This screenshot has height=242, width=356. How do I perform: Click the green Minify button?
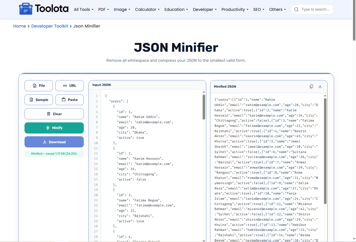pos(54,128)
